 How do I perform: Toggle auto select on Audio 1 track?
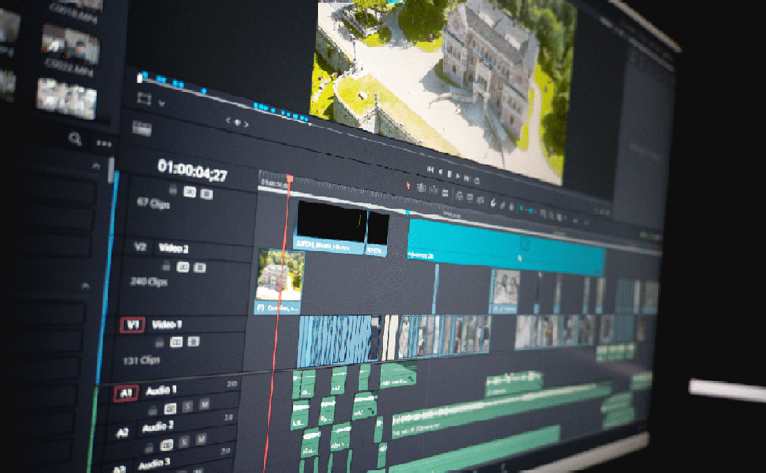coord(170,408)
